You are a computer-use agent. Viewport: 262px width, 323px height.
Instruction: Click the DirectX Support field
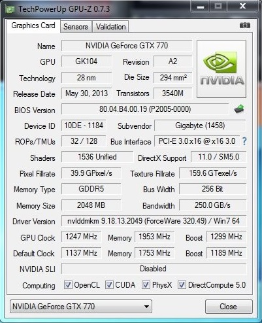[219, 157]
